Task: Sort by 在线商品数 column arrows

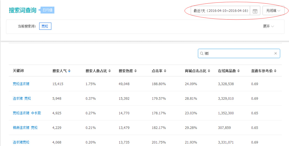Action: (x=238, y=71)
